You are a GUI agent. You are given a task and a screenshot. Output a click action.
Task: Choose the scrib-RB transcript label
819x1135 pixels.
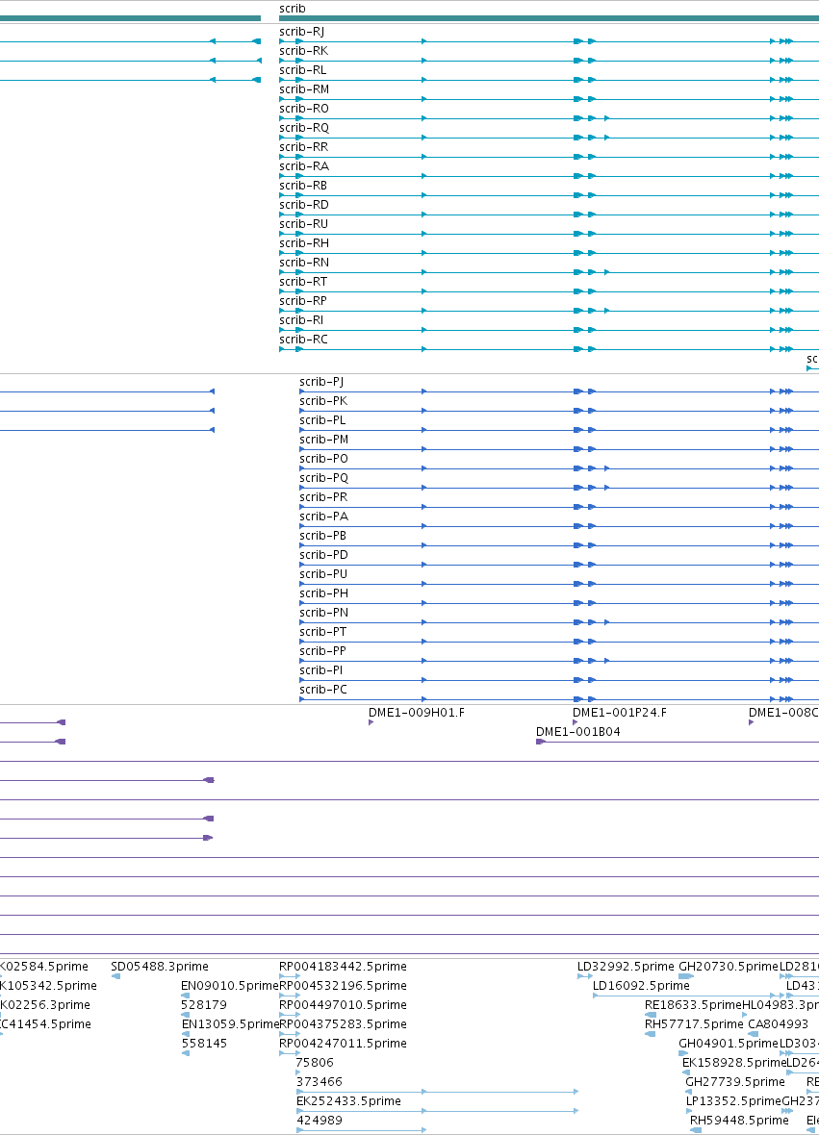(303, 186)
